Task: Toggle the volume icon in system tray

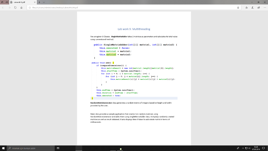Action: coord(249,148)
